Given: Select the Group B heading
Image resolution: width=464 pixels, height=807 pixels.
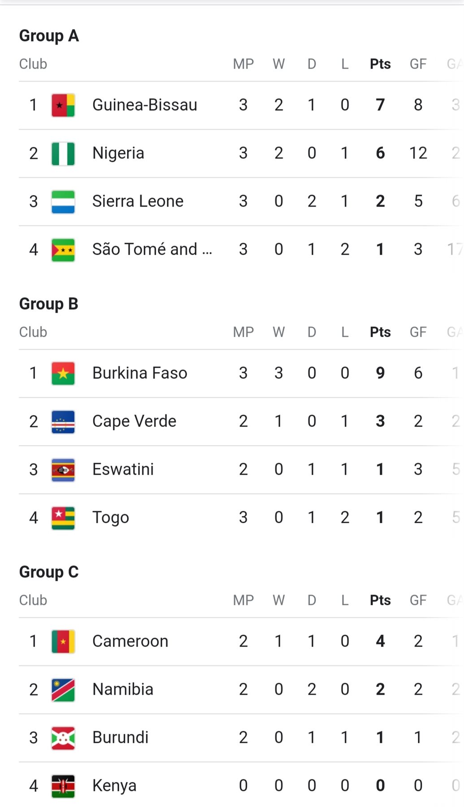Looking at the screenshot, I should click(48, 304).
